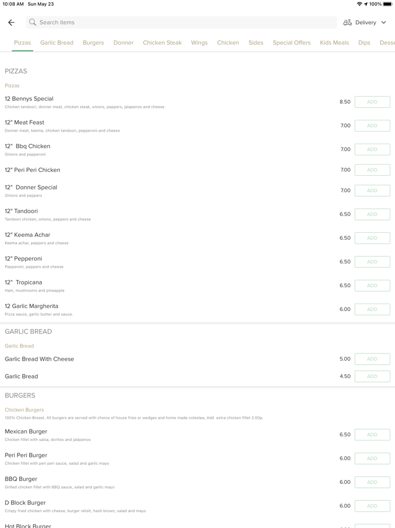
Task: Click the search magnifier icon
Action: [33, 23]
